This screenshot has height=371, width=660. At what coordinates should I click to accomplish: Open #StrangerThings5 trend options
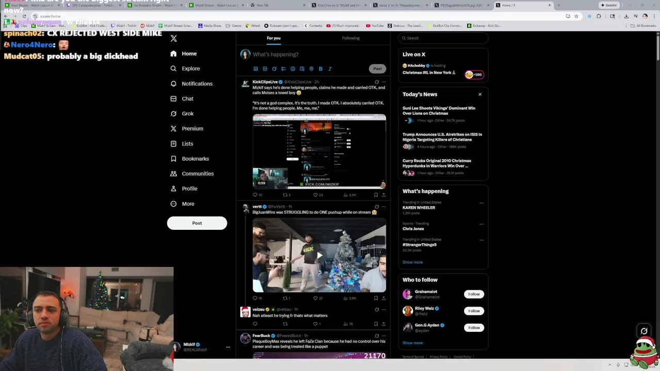(x=482, y=240)
